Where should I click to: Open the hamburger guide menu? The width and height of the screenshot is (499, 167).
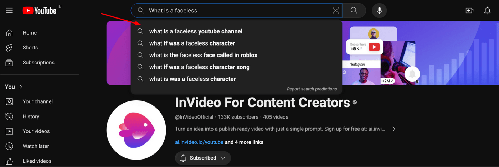(9, 11)
